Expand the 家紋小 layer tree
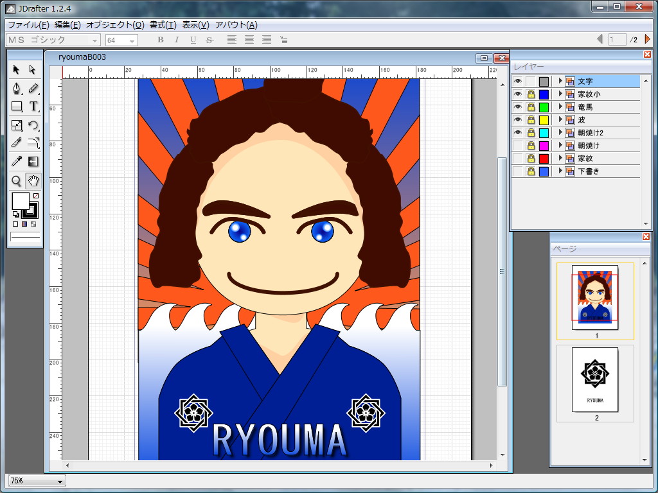Image resolution: width=658 pixels, height=493 pixels. pyautogui.click(x=560, y=94)
